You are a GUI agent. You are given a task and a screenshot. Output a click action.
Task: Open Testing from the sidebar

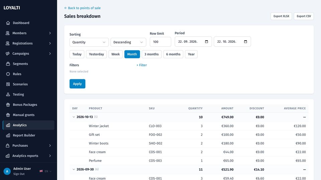click(x=28, y=94)
